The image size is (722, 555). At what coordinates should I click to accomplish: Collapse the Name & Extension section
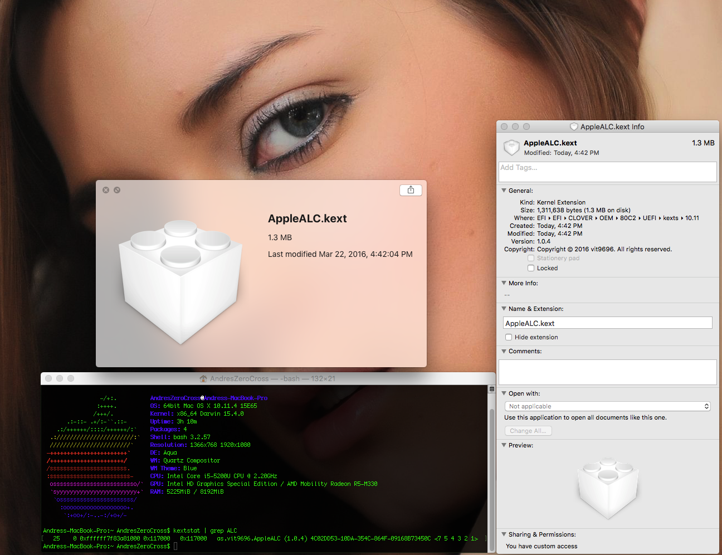(504, 309)
